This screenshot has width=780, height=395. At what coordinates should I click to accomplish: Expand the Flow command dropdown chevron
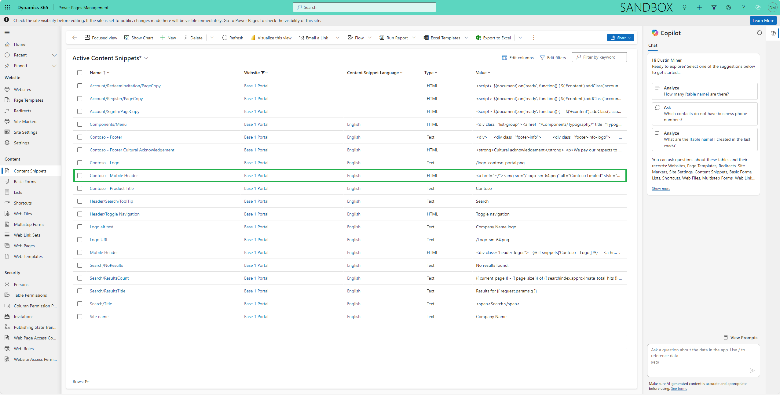point(370,38)
